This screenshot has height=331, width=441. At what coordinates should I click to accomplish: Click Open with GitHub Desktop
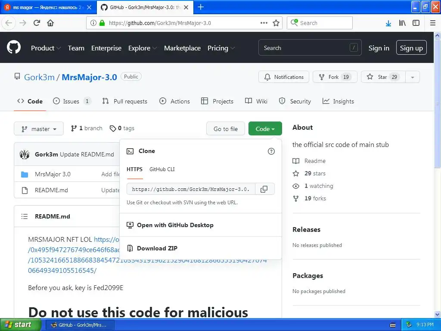coord(170,225)
